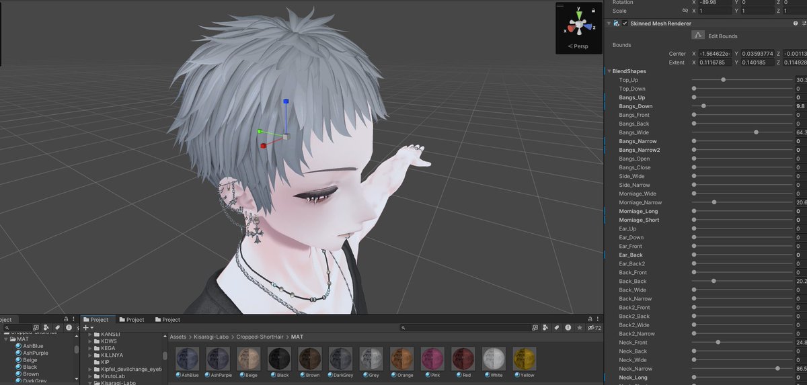Click the Bounds Extent X field
Image resolution: width=807 pixels, height=385 pixels.
click(x=716, y=62)
